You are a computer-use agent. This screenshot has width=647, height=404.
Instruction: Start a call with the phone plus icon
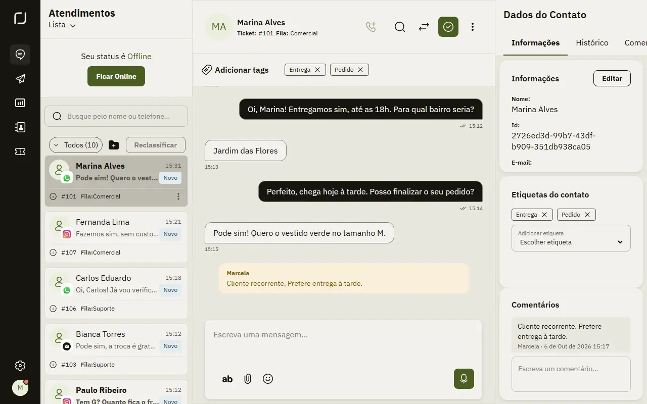(x=372, y=27)
